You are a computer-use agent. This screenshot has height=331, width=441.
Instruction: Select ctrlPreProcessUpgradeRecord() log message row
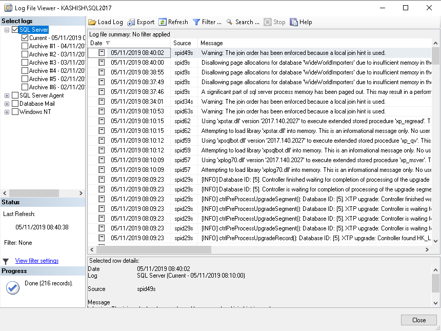[259, 238]
